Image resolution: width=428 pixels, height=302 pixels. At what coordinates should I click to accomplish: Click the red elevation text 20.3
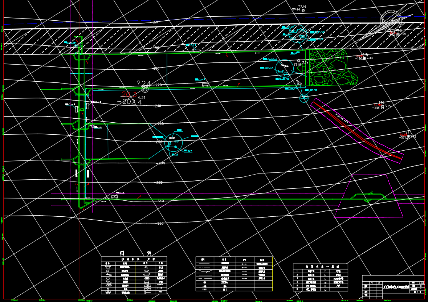click(x=129, y=95)
